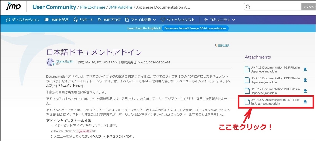The image size is (316, 141).
Task: Click the 最終変更日 Mar 20, 2024 date
Action: click(145, 62)
